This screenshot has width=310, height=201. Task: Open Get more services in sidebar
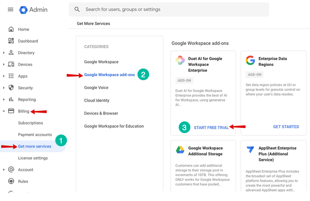(x=34, y=146)
